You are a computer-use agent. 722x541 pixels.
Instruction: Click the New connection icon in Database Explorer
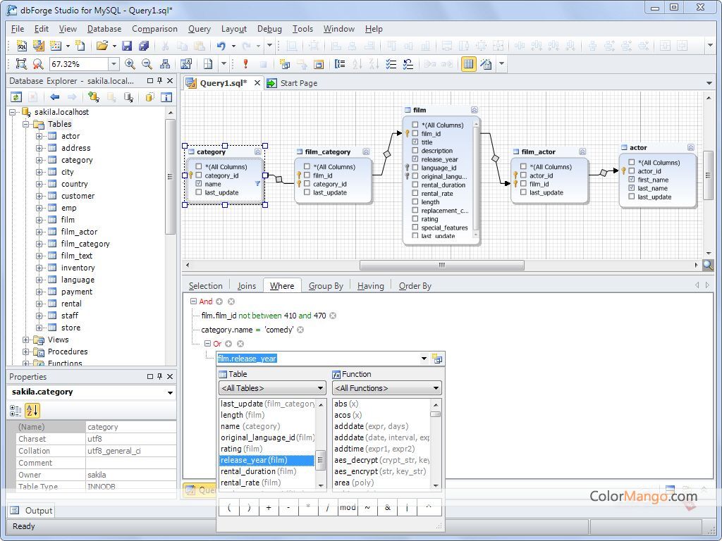coord(94,97)
